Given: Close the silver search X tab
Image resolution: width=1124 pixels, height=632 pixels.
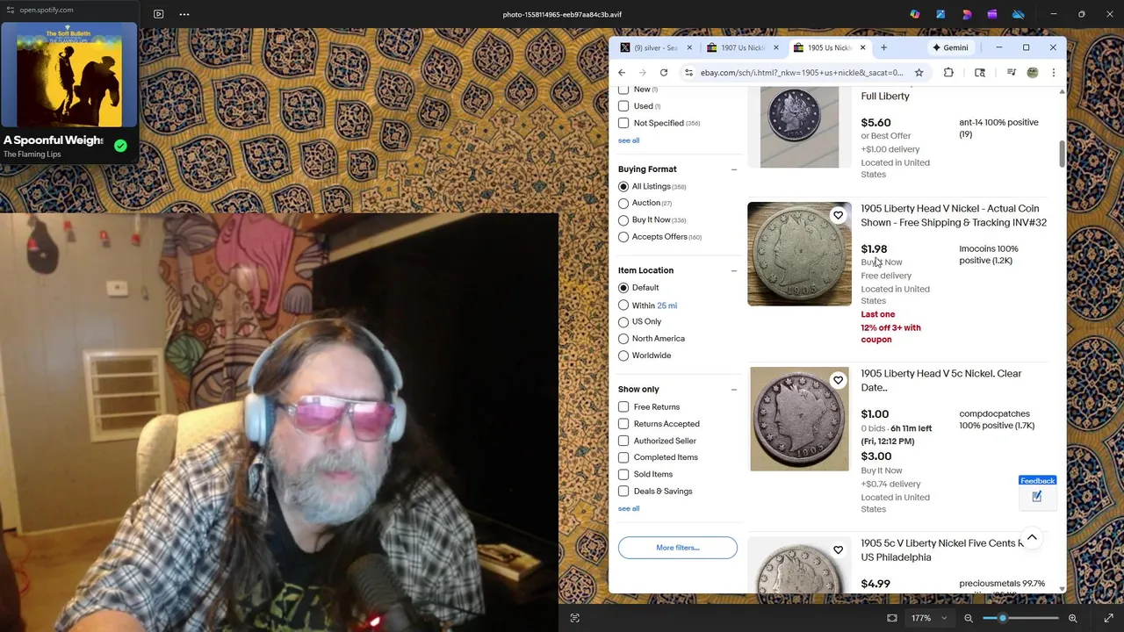Looking at the screenshot, I should (x=689, y=47).
